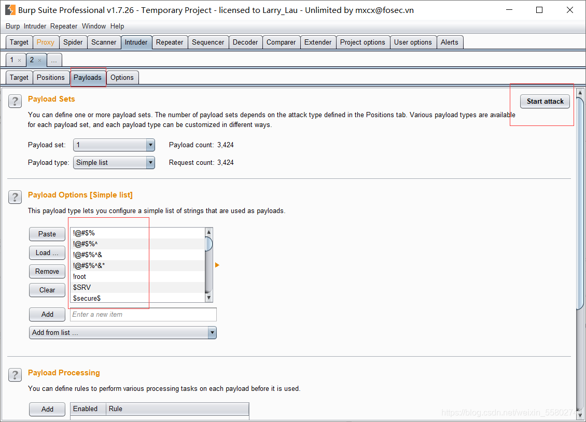Select payload item !@#$%^&*
Viewport: 586px width, 422px height.
coord(137,265)
